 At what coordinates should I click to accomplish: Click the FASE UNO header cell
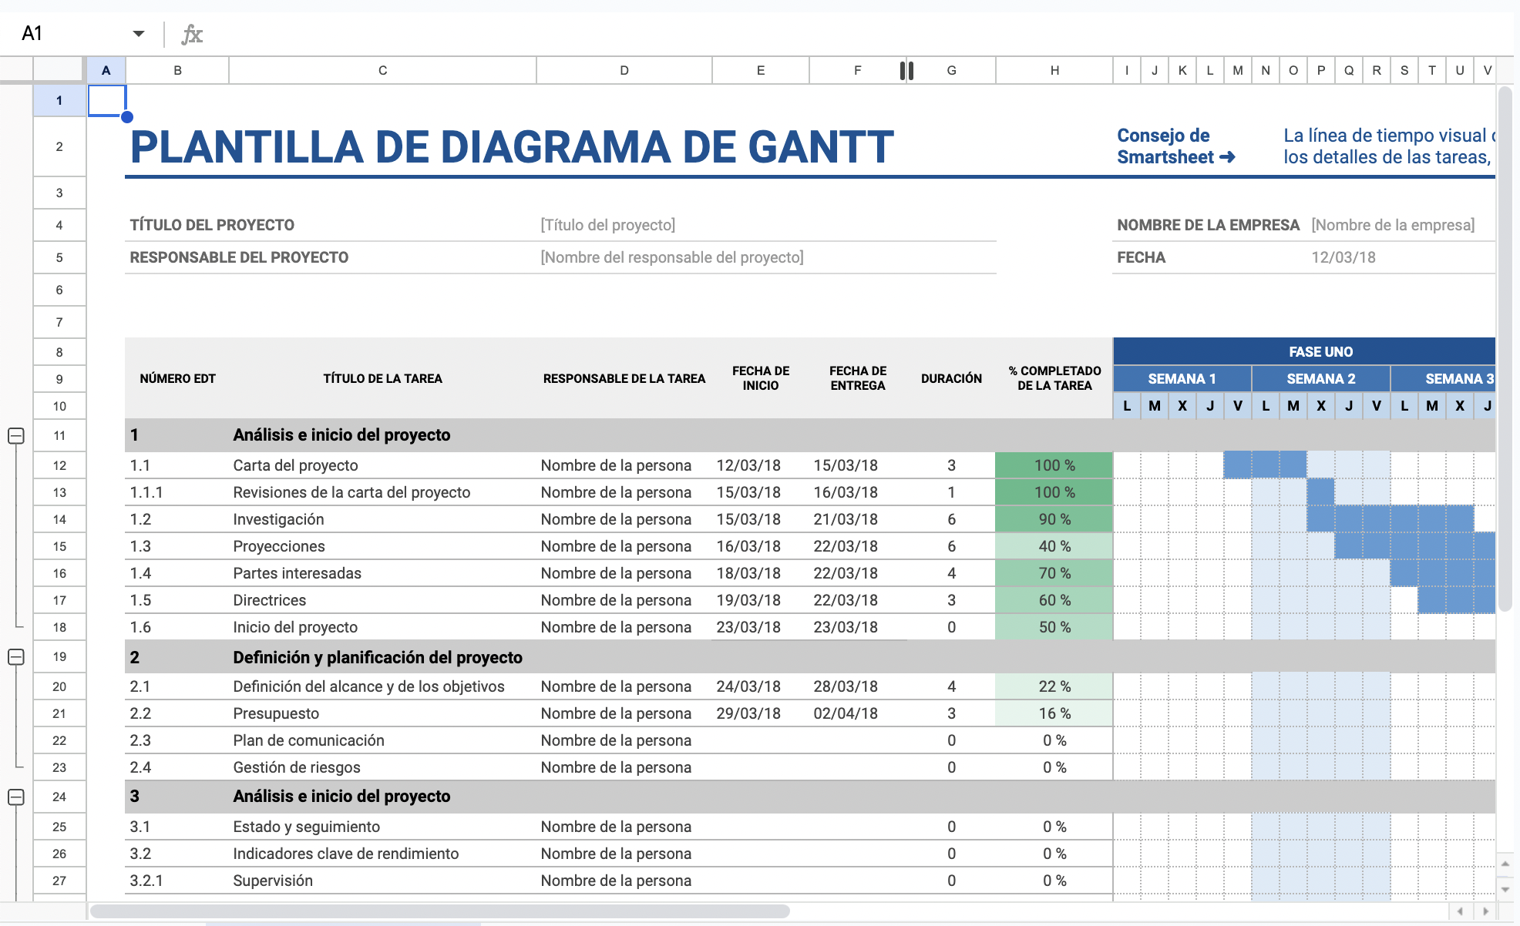coord(1320,352)
